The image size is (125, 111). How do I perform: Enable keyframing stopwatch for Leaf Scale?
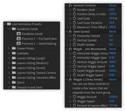(74, 18)
